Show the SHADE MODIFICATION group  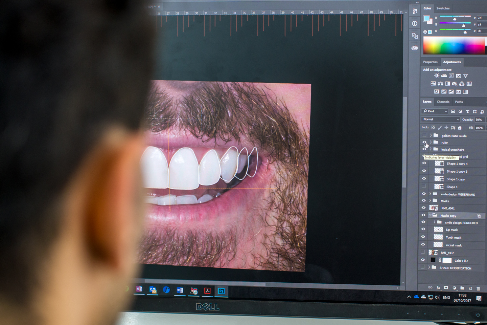pos(422,267)
